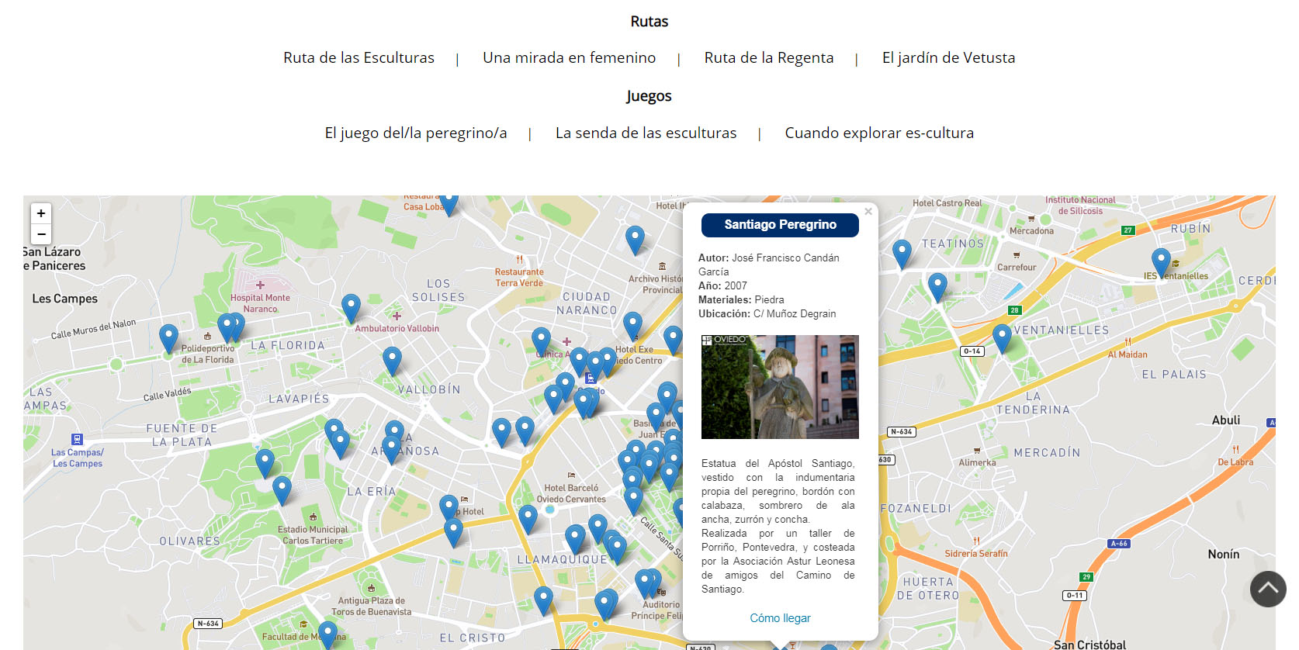Click the marker beside Ventanielles label
Screen dimensions: 1299x650
coord(1002,337)
